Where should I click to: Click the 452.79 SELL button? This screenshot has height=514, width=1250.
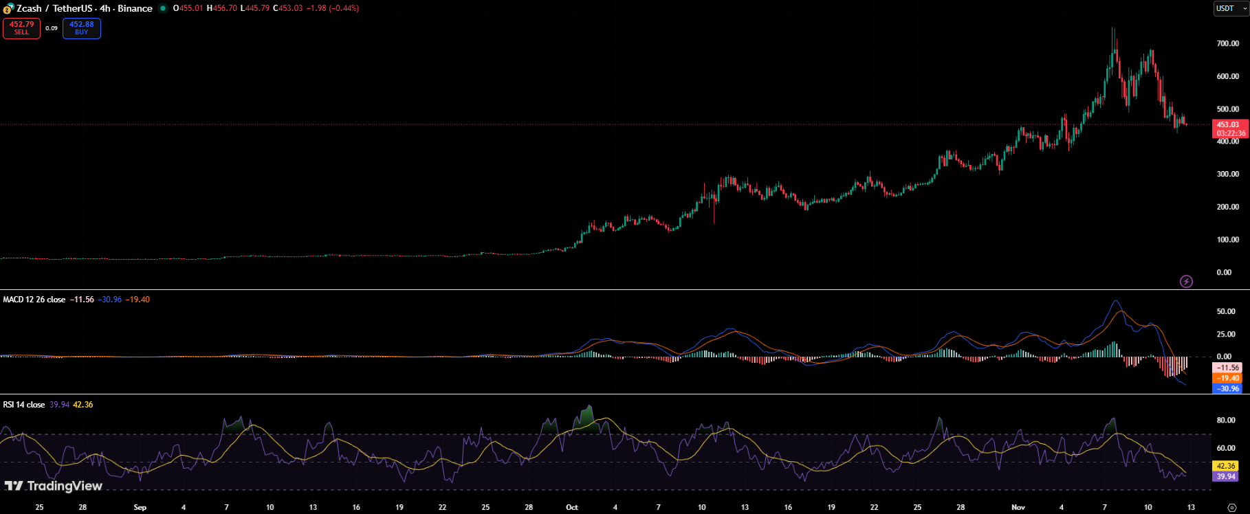[21, 28]
